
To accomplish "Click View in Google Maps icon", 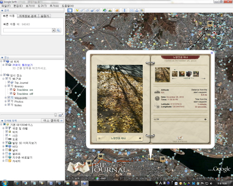I will click(142, 10).
